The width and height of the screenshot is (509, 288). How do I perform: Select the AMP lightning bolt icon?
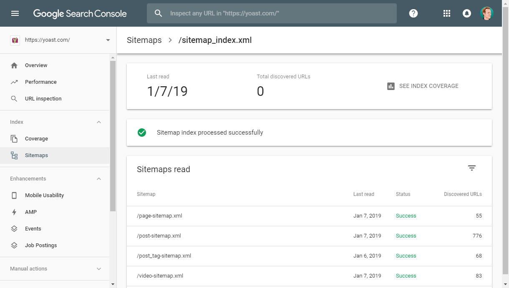pos(14,212)
